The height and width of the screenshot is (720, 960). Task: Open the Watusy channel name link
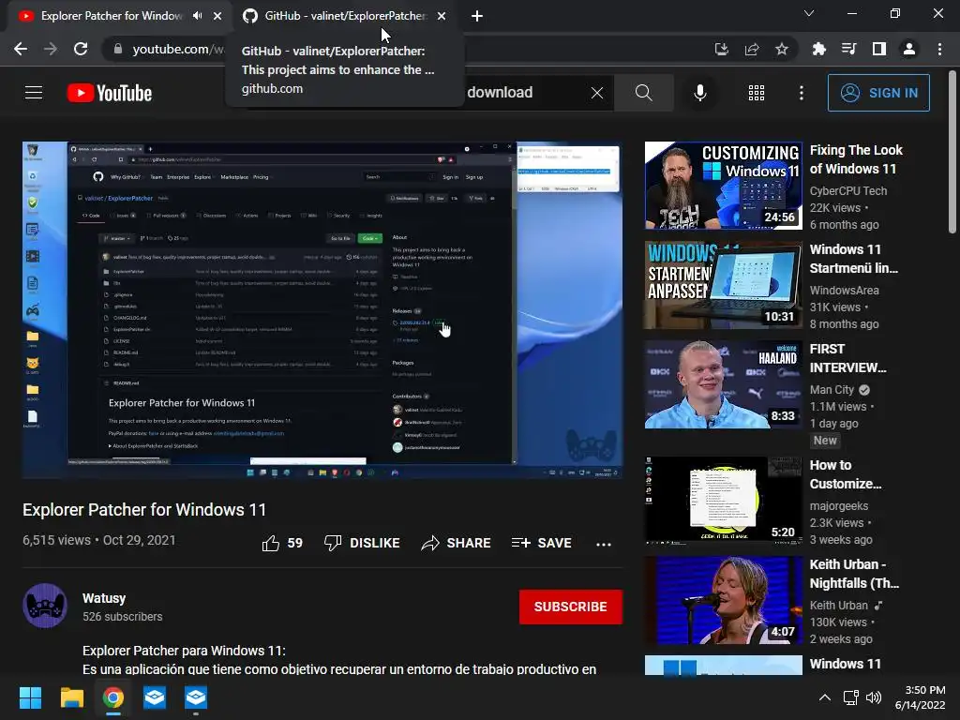click(x=104, y=598)
